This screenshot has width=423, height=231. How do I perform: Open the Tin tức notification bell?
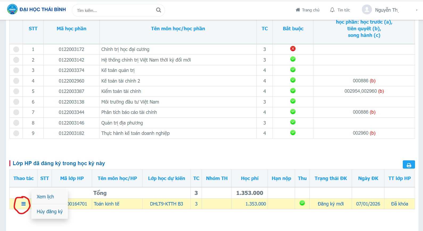pos(332,10)
